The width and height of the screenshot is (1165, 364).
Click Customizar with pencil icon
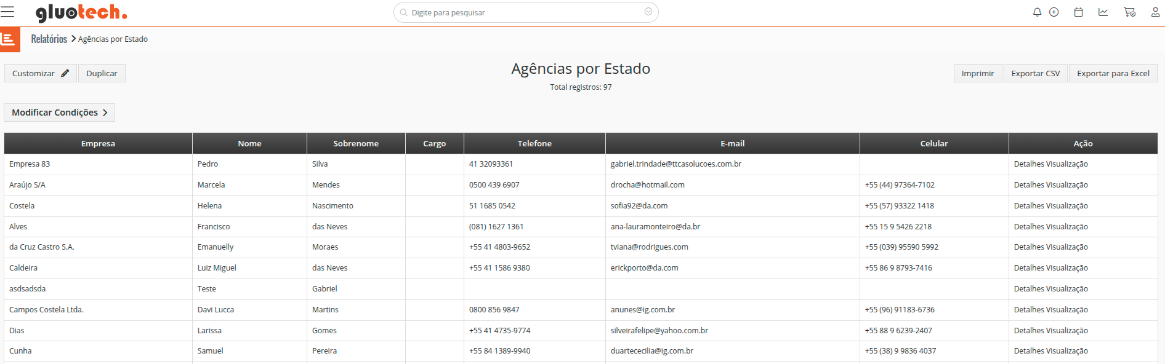click(41, 73)
